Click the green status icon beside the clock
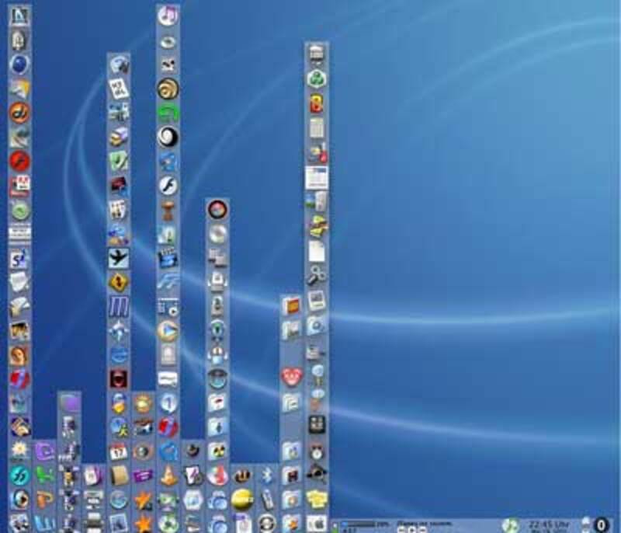The height and width of the screenshot is (533, 621). (511, 525)
